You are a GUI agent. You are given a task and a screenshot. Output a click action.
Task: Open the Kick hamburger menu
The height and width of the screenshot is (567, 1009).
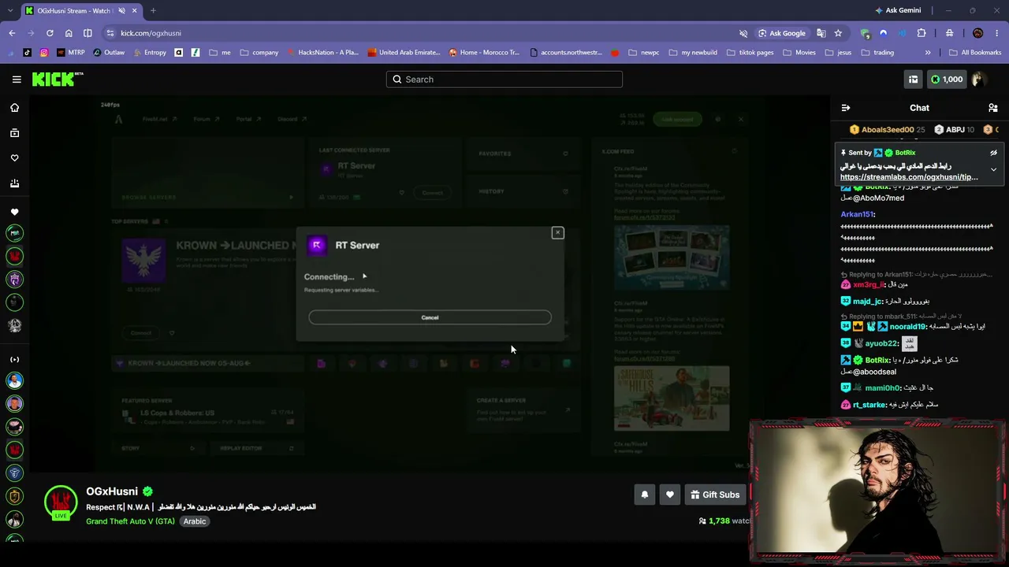pyautogui.click(x=17, y=80)
